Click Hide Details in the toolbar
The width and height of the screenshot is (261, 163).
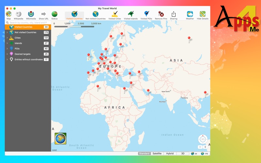point(203,15)
